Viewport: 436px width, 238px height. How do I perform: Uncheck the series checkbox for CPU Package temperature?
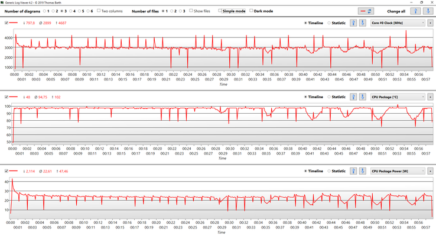pos(6,97)
